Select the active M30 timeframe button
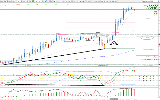Image resolution: width=160 pixels, height=100 pixels. tap(102, 1)
